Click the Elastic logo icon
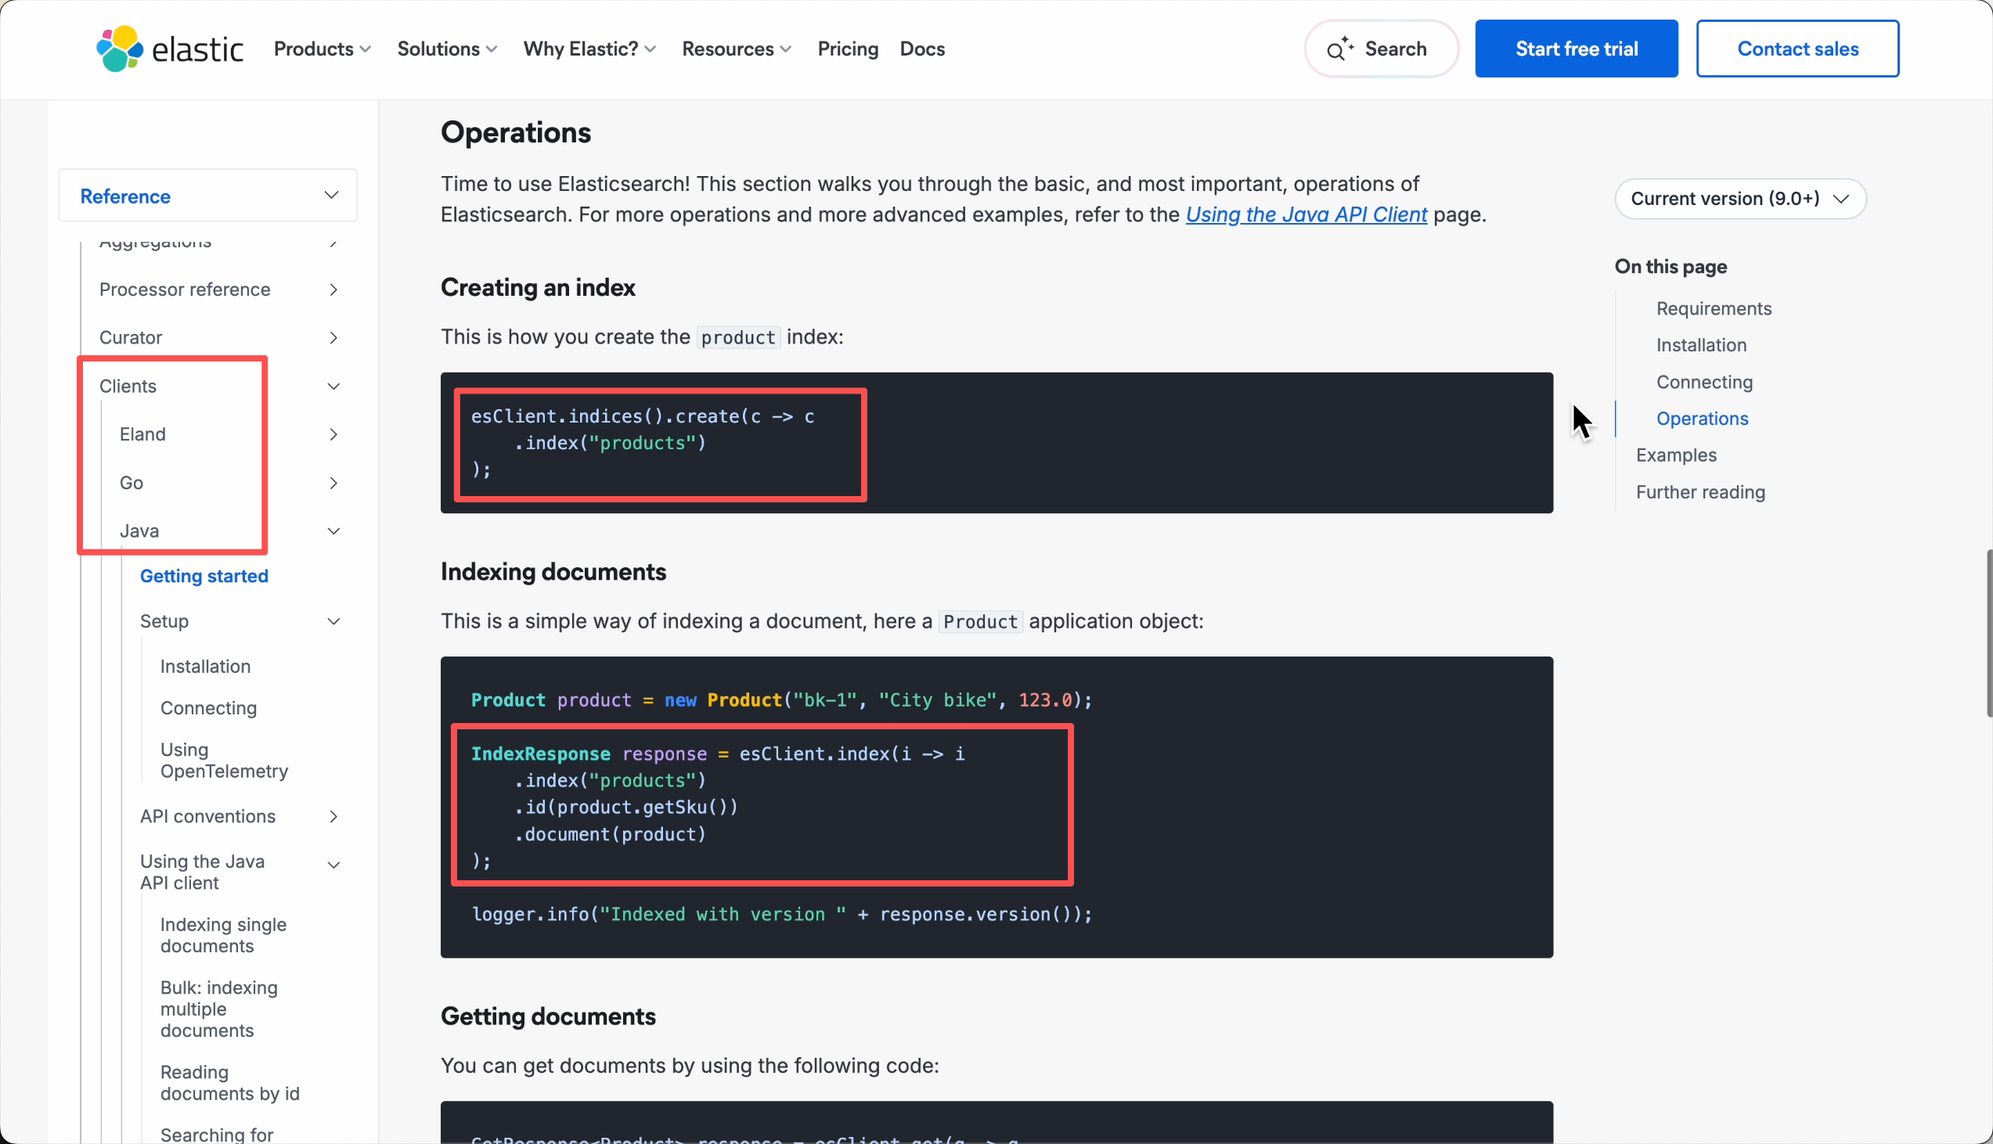This screenshot has height=1144, width=1993. tap(120, 49)
